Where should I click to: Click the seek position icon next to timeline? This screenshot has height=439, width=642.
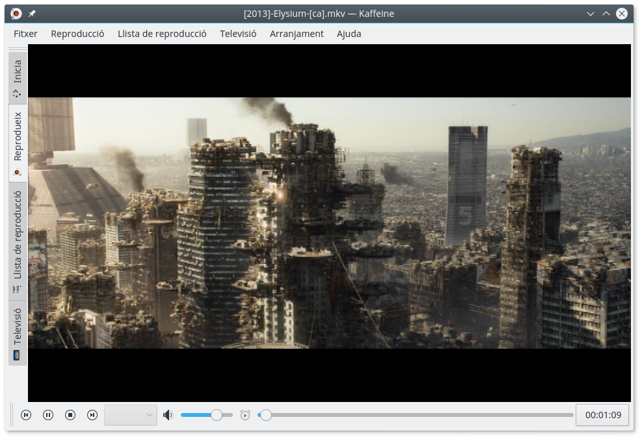[245, 415]
